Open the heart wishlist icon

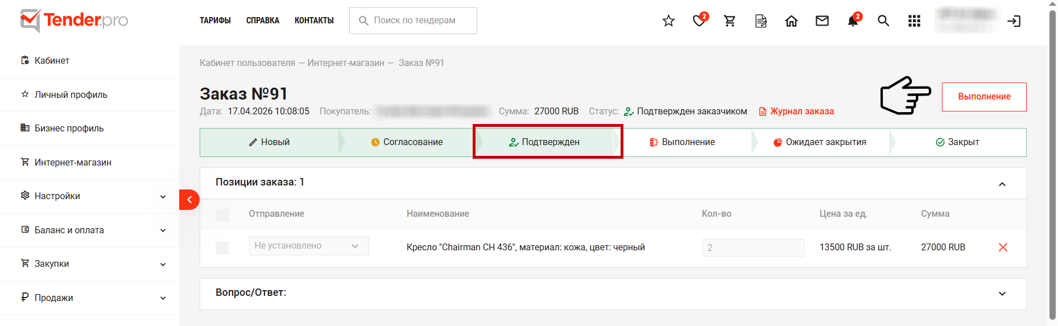tap(699, 21)
